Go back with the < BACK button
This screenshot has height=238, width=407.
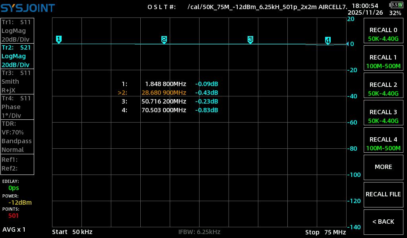[x=383, y=222]
